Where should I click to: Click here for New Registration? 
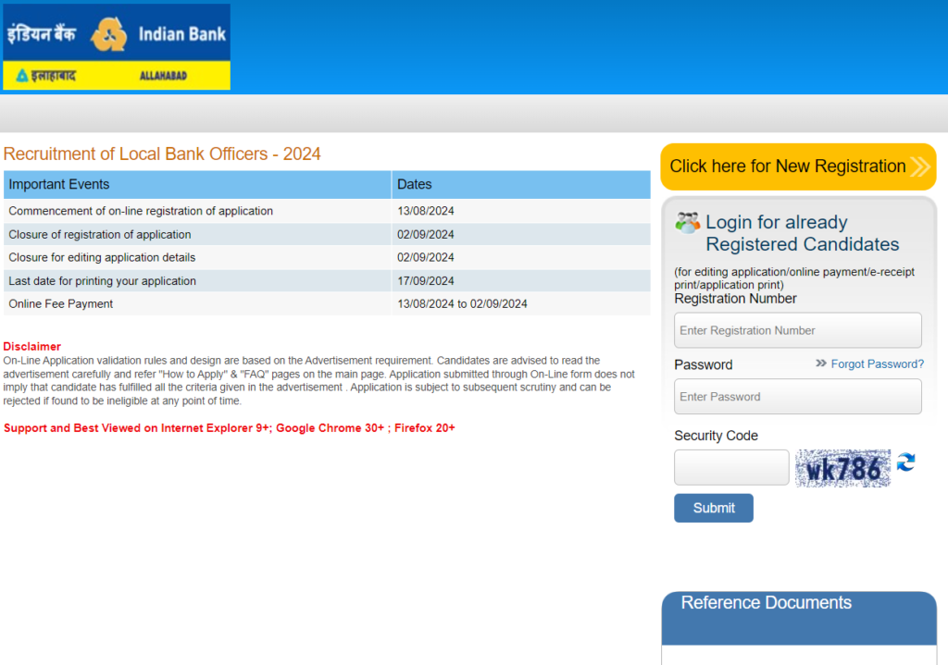[x=788, y=166]
